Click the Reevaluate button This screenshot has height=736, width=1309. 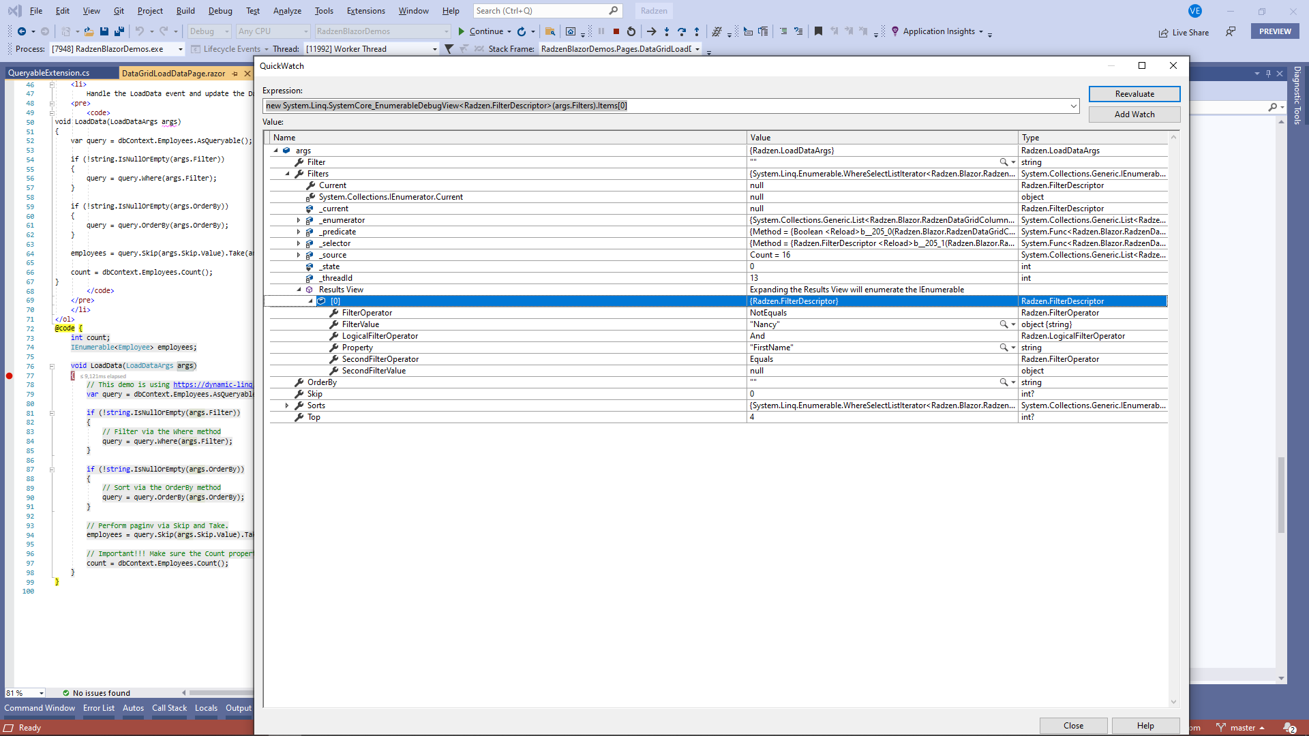tap(1134, 94)
